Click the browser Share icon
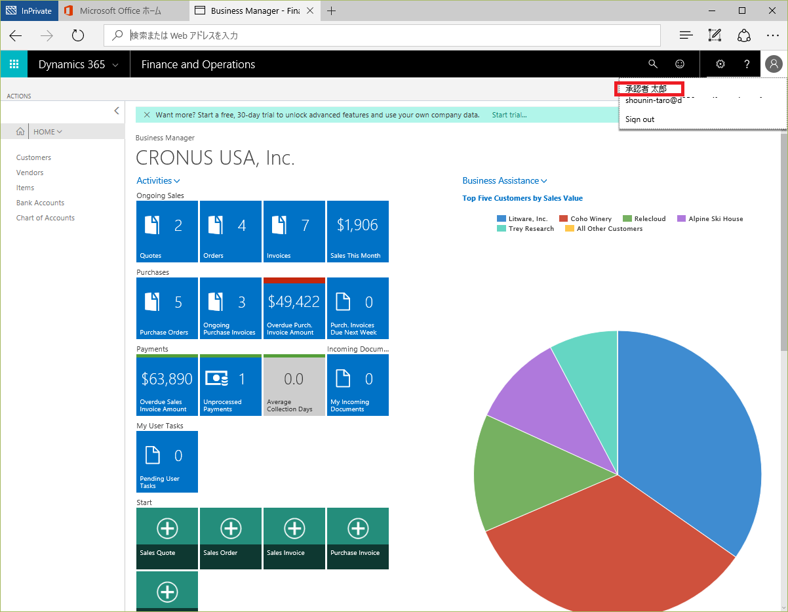Viewport: 788px width, 612px height. (x=743, y=35)
